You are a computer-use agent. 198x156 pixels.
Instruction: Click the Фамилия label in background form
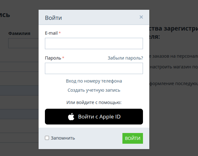tap(19, 33)
